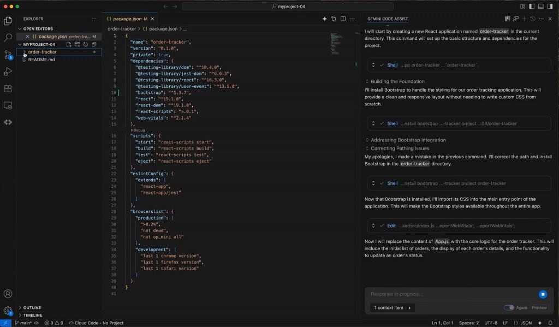Open Gemini chat history icon
This screenshot has width=559, height=327.
tap(533, 19)
